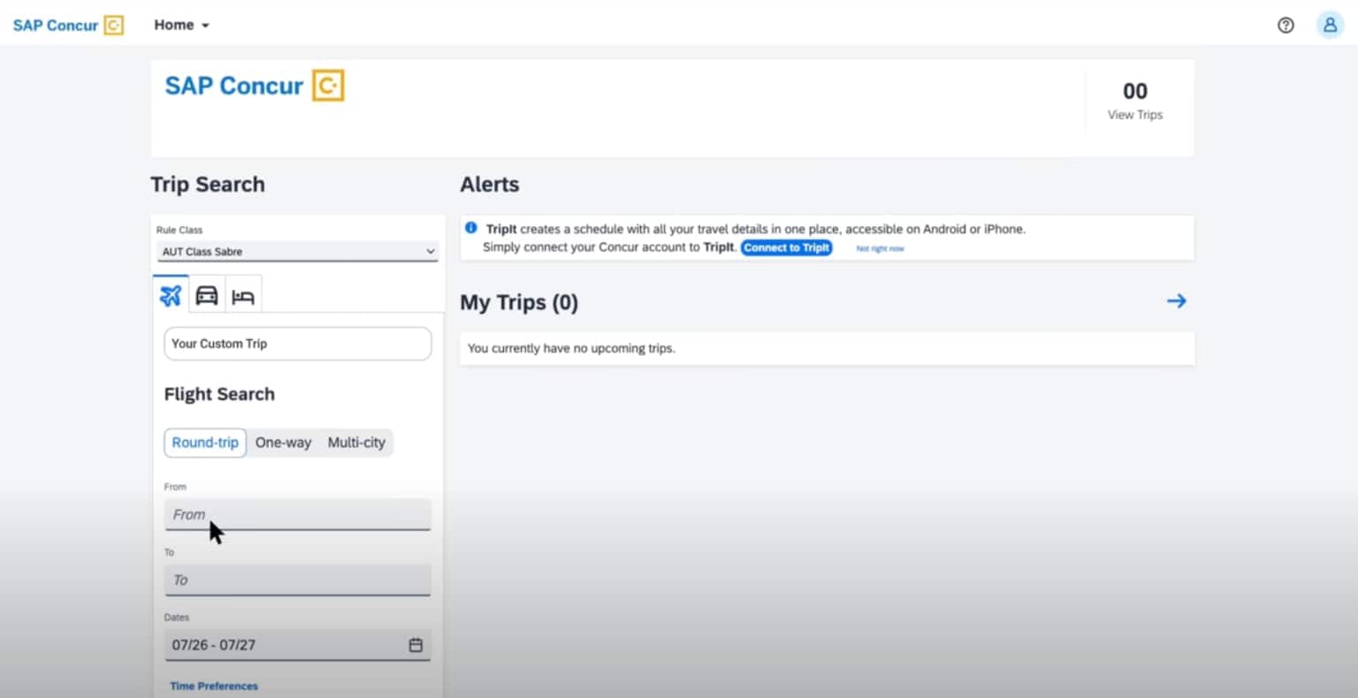1358x698 pixels.
Task: Click the Dates field showing 07/26 - 07/27
Action: (x=298, y=645)
